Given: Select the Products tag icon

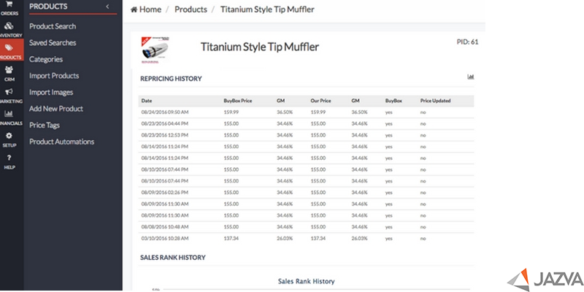Looking at the screenshot, I should click(x=10, y=50).
